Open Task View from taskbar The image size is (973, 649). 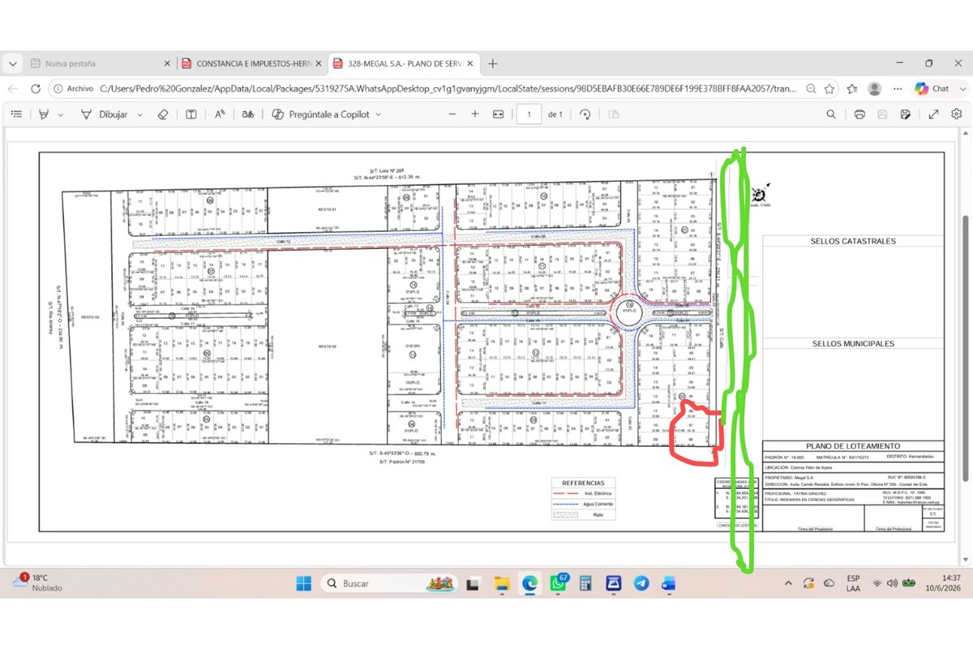tap(473, 583)
